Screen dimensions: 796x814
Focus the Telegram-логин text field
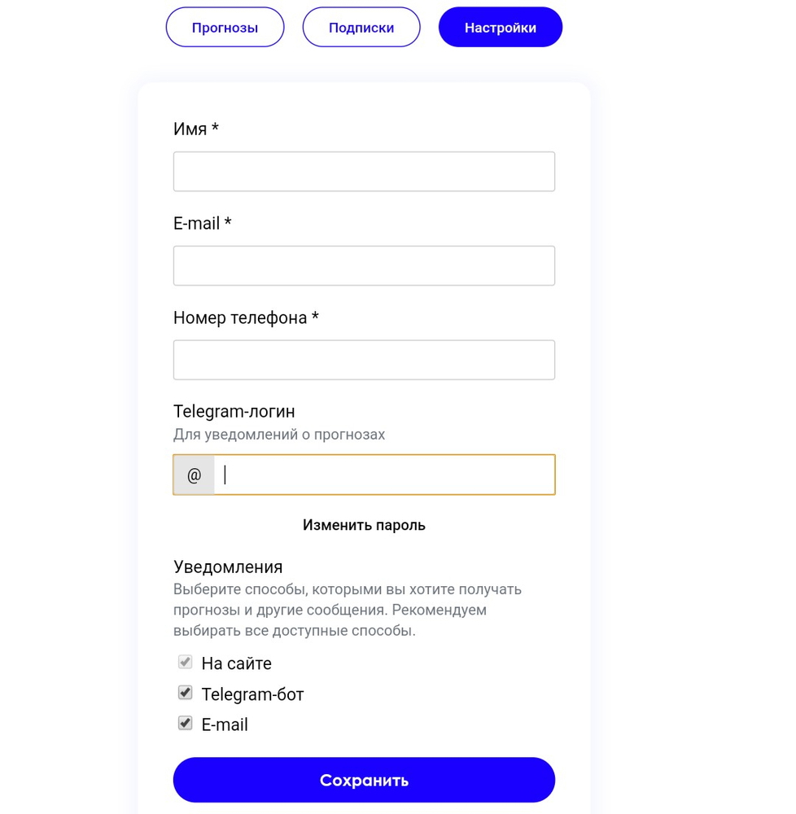coord(383,475)
